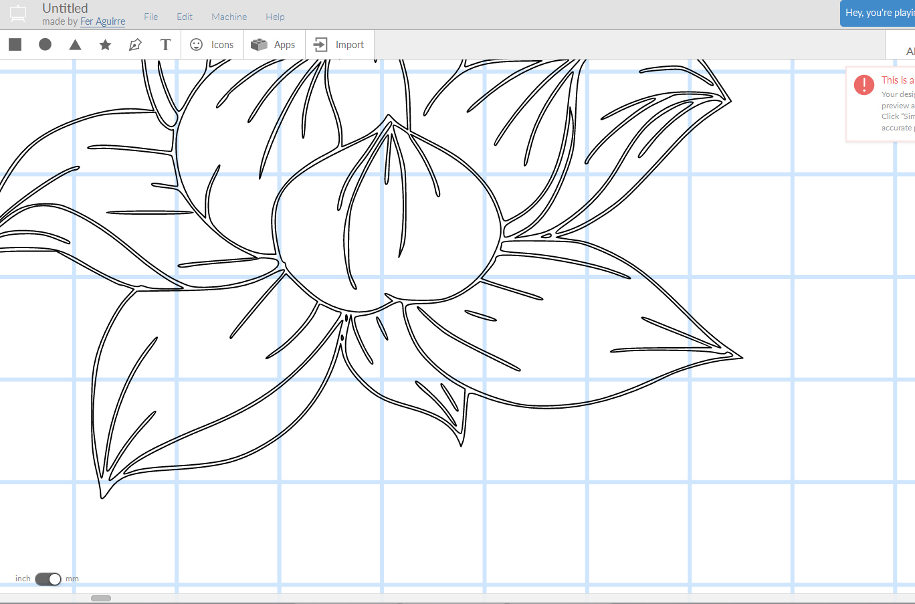Screen dimensions: 915x604
Task: Open the Icons library
Action: point(212,45)
